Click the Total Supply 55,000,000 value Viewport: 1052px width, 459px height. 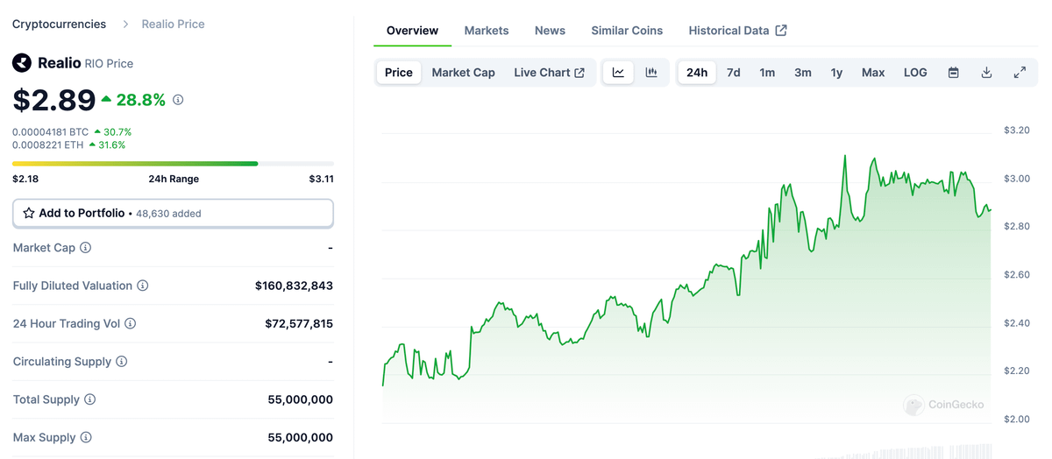300,399
